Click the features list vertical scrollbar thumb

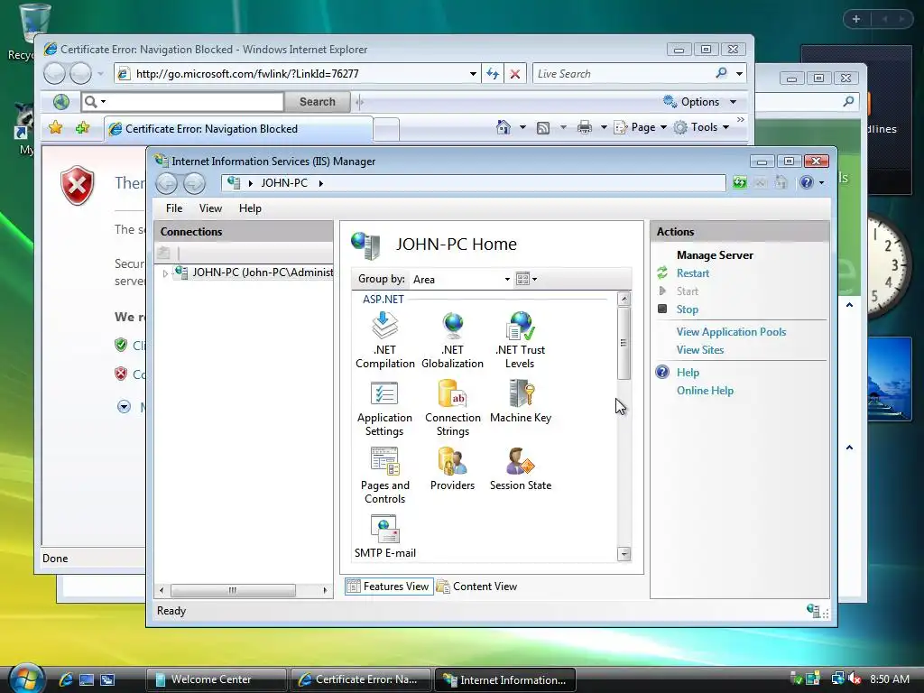(x=624, y=343)
